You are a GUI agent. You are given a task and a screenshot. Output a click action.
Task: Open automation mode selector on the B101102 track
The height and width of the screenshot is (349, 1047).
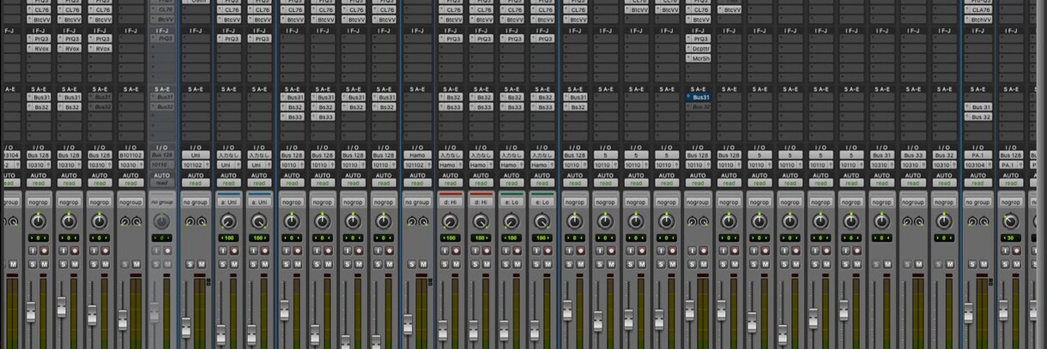(130, 183)
